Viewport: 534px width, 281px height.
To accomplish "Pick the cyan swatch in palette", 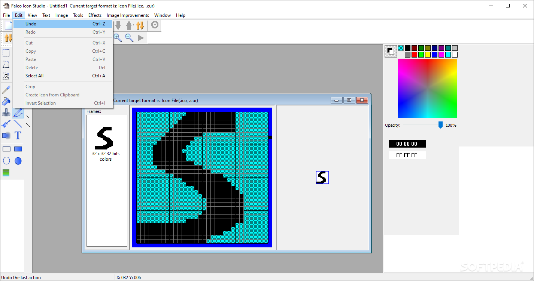I will point(448,55).
